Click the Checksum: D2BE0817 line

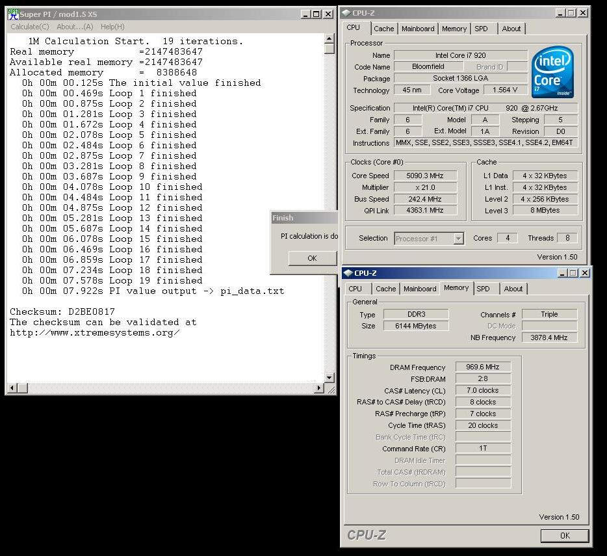point(62,311)
